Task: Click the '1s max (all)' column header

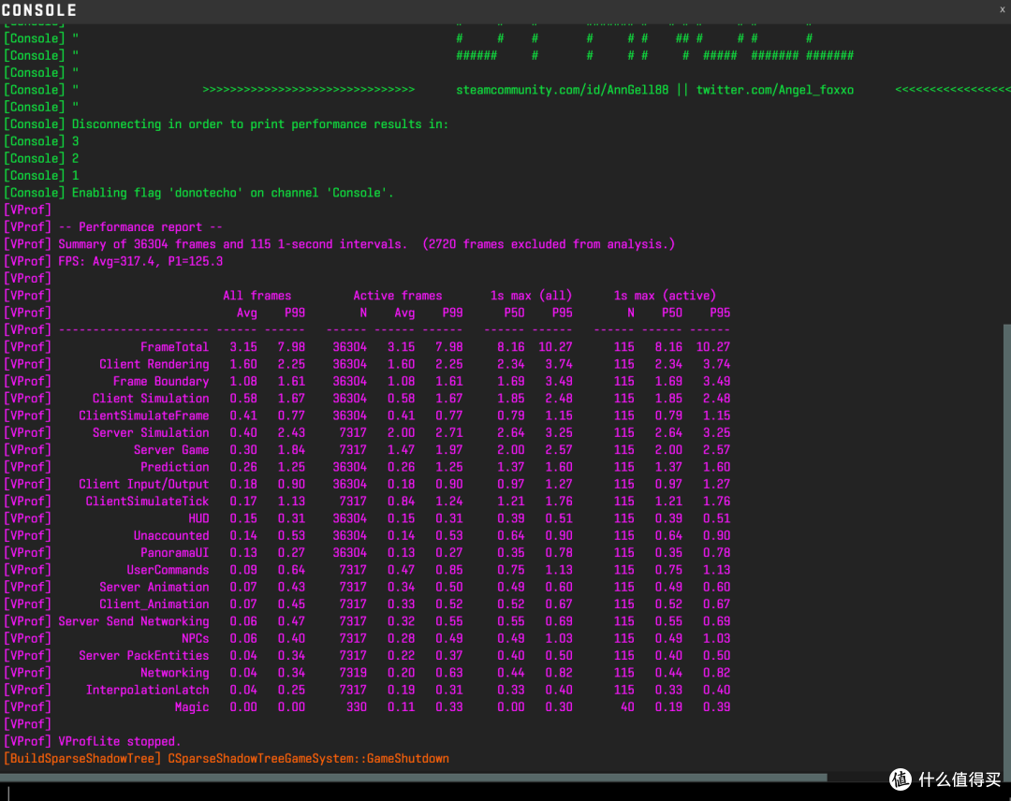Action: [532, 295]
